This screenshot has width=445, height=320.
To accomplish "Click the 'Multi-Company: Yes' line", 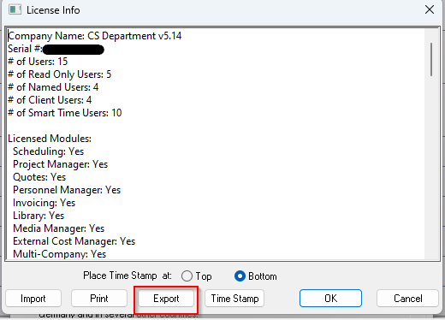I will coord(60,254).
